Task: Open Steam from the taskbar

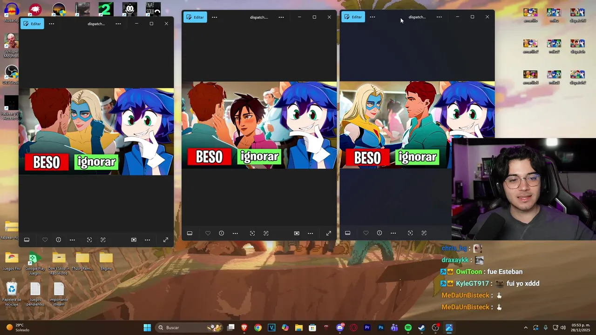Action: [x=421, y=328]
